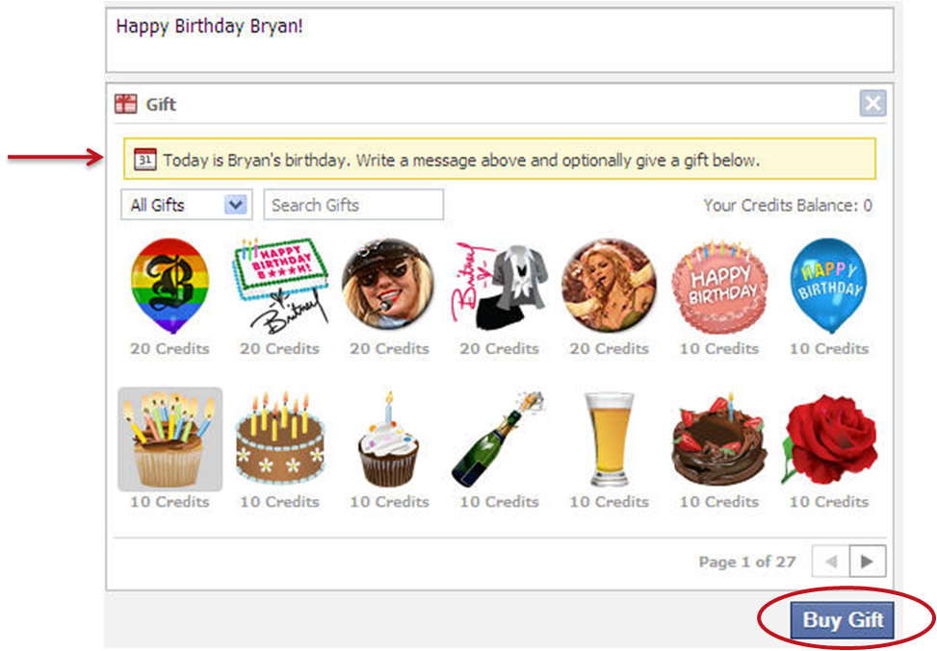Go to previous page of gifts

click(x=831, y=561)
